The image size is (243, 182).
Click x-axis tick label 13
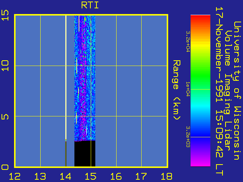pyautogui.click(x=40, y=176)
